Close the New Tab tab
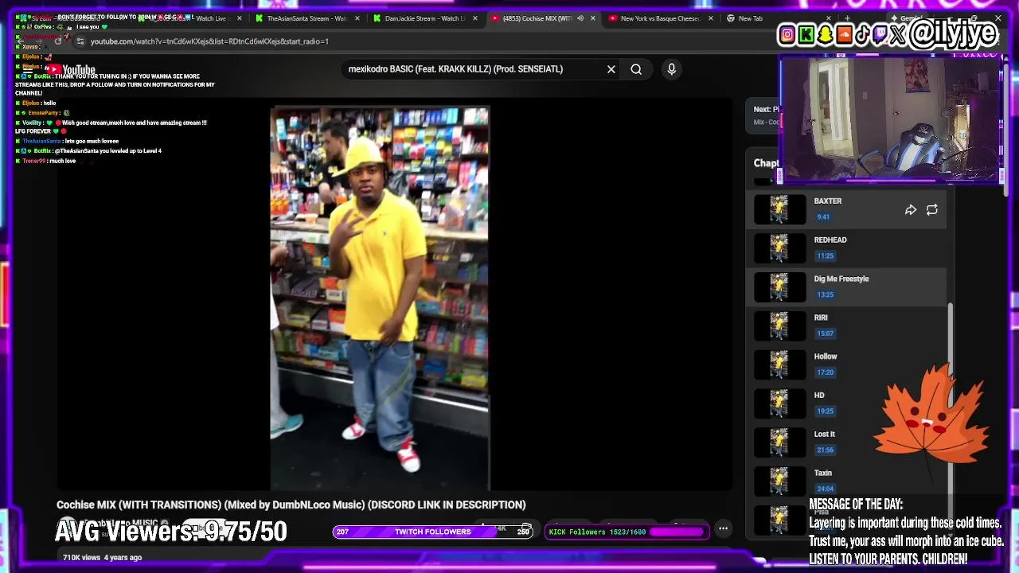 click(x=829, y=18)
